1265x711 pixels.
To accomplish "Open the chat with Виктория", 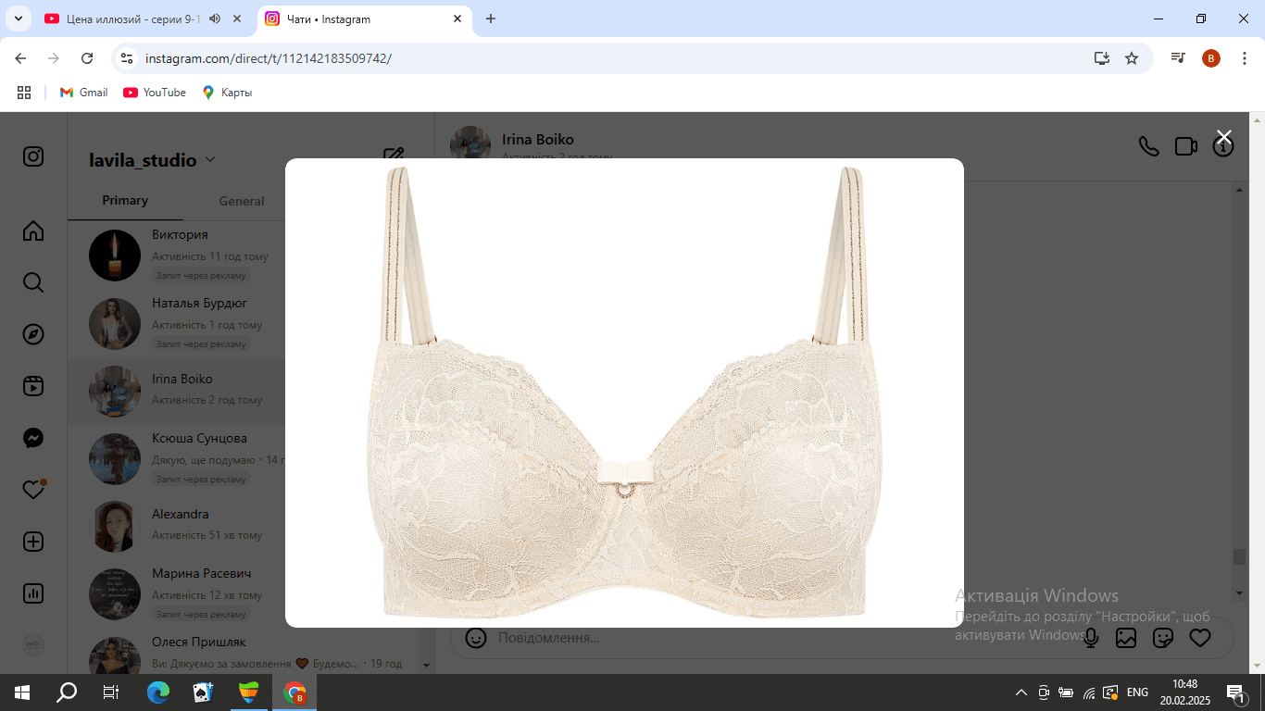I will 244,256.
